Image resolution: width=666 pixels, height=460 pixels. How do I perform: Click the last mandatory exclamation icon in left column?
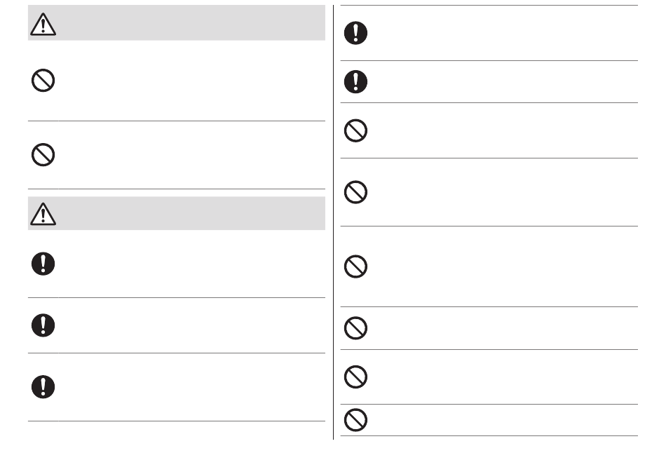click(x=43, y=387)
